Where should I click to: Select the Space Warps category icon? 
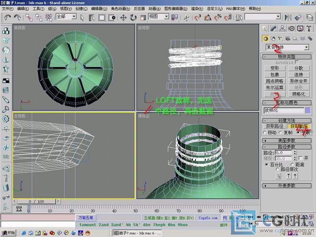pos(302,38)
